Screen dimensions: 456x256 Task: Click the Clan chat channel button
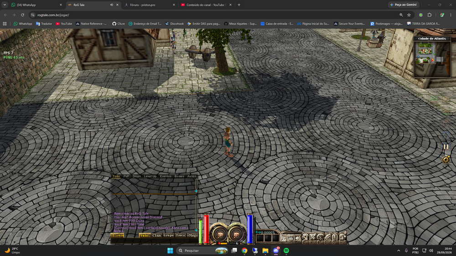coord(157,235)
